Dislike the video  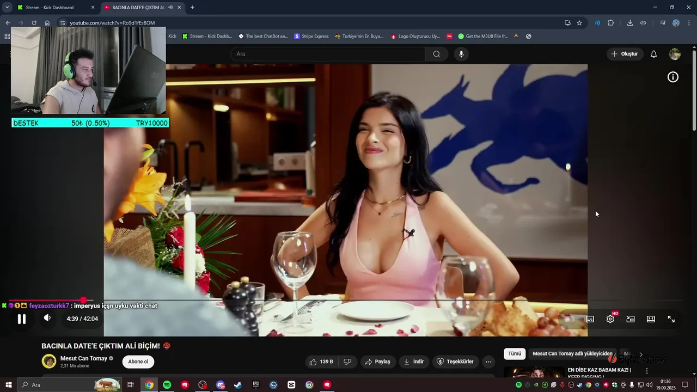point(347,362)
